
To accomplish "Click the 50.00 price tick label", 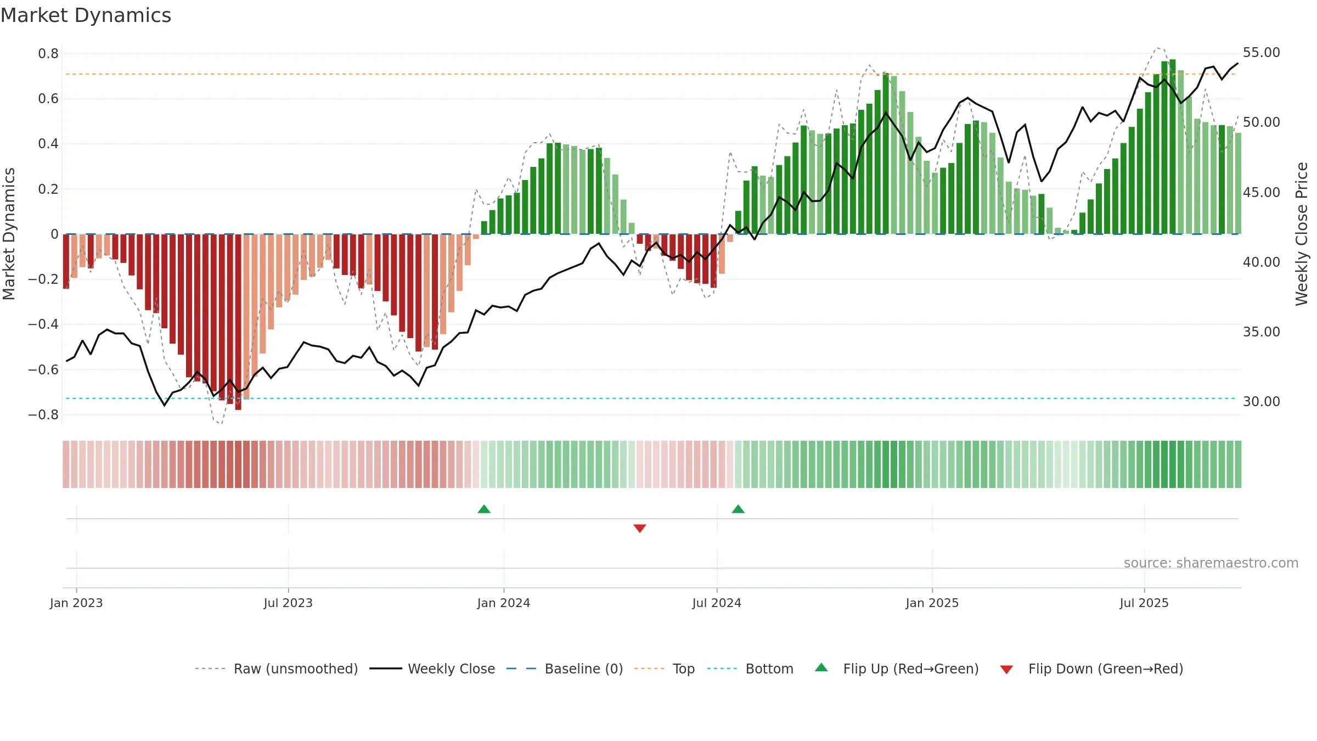I will 1262,122.
